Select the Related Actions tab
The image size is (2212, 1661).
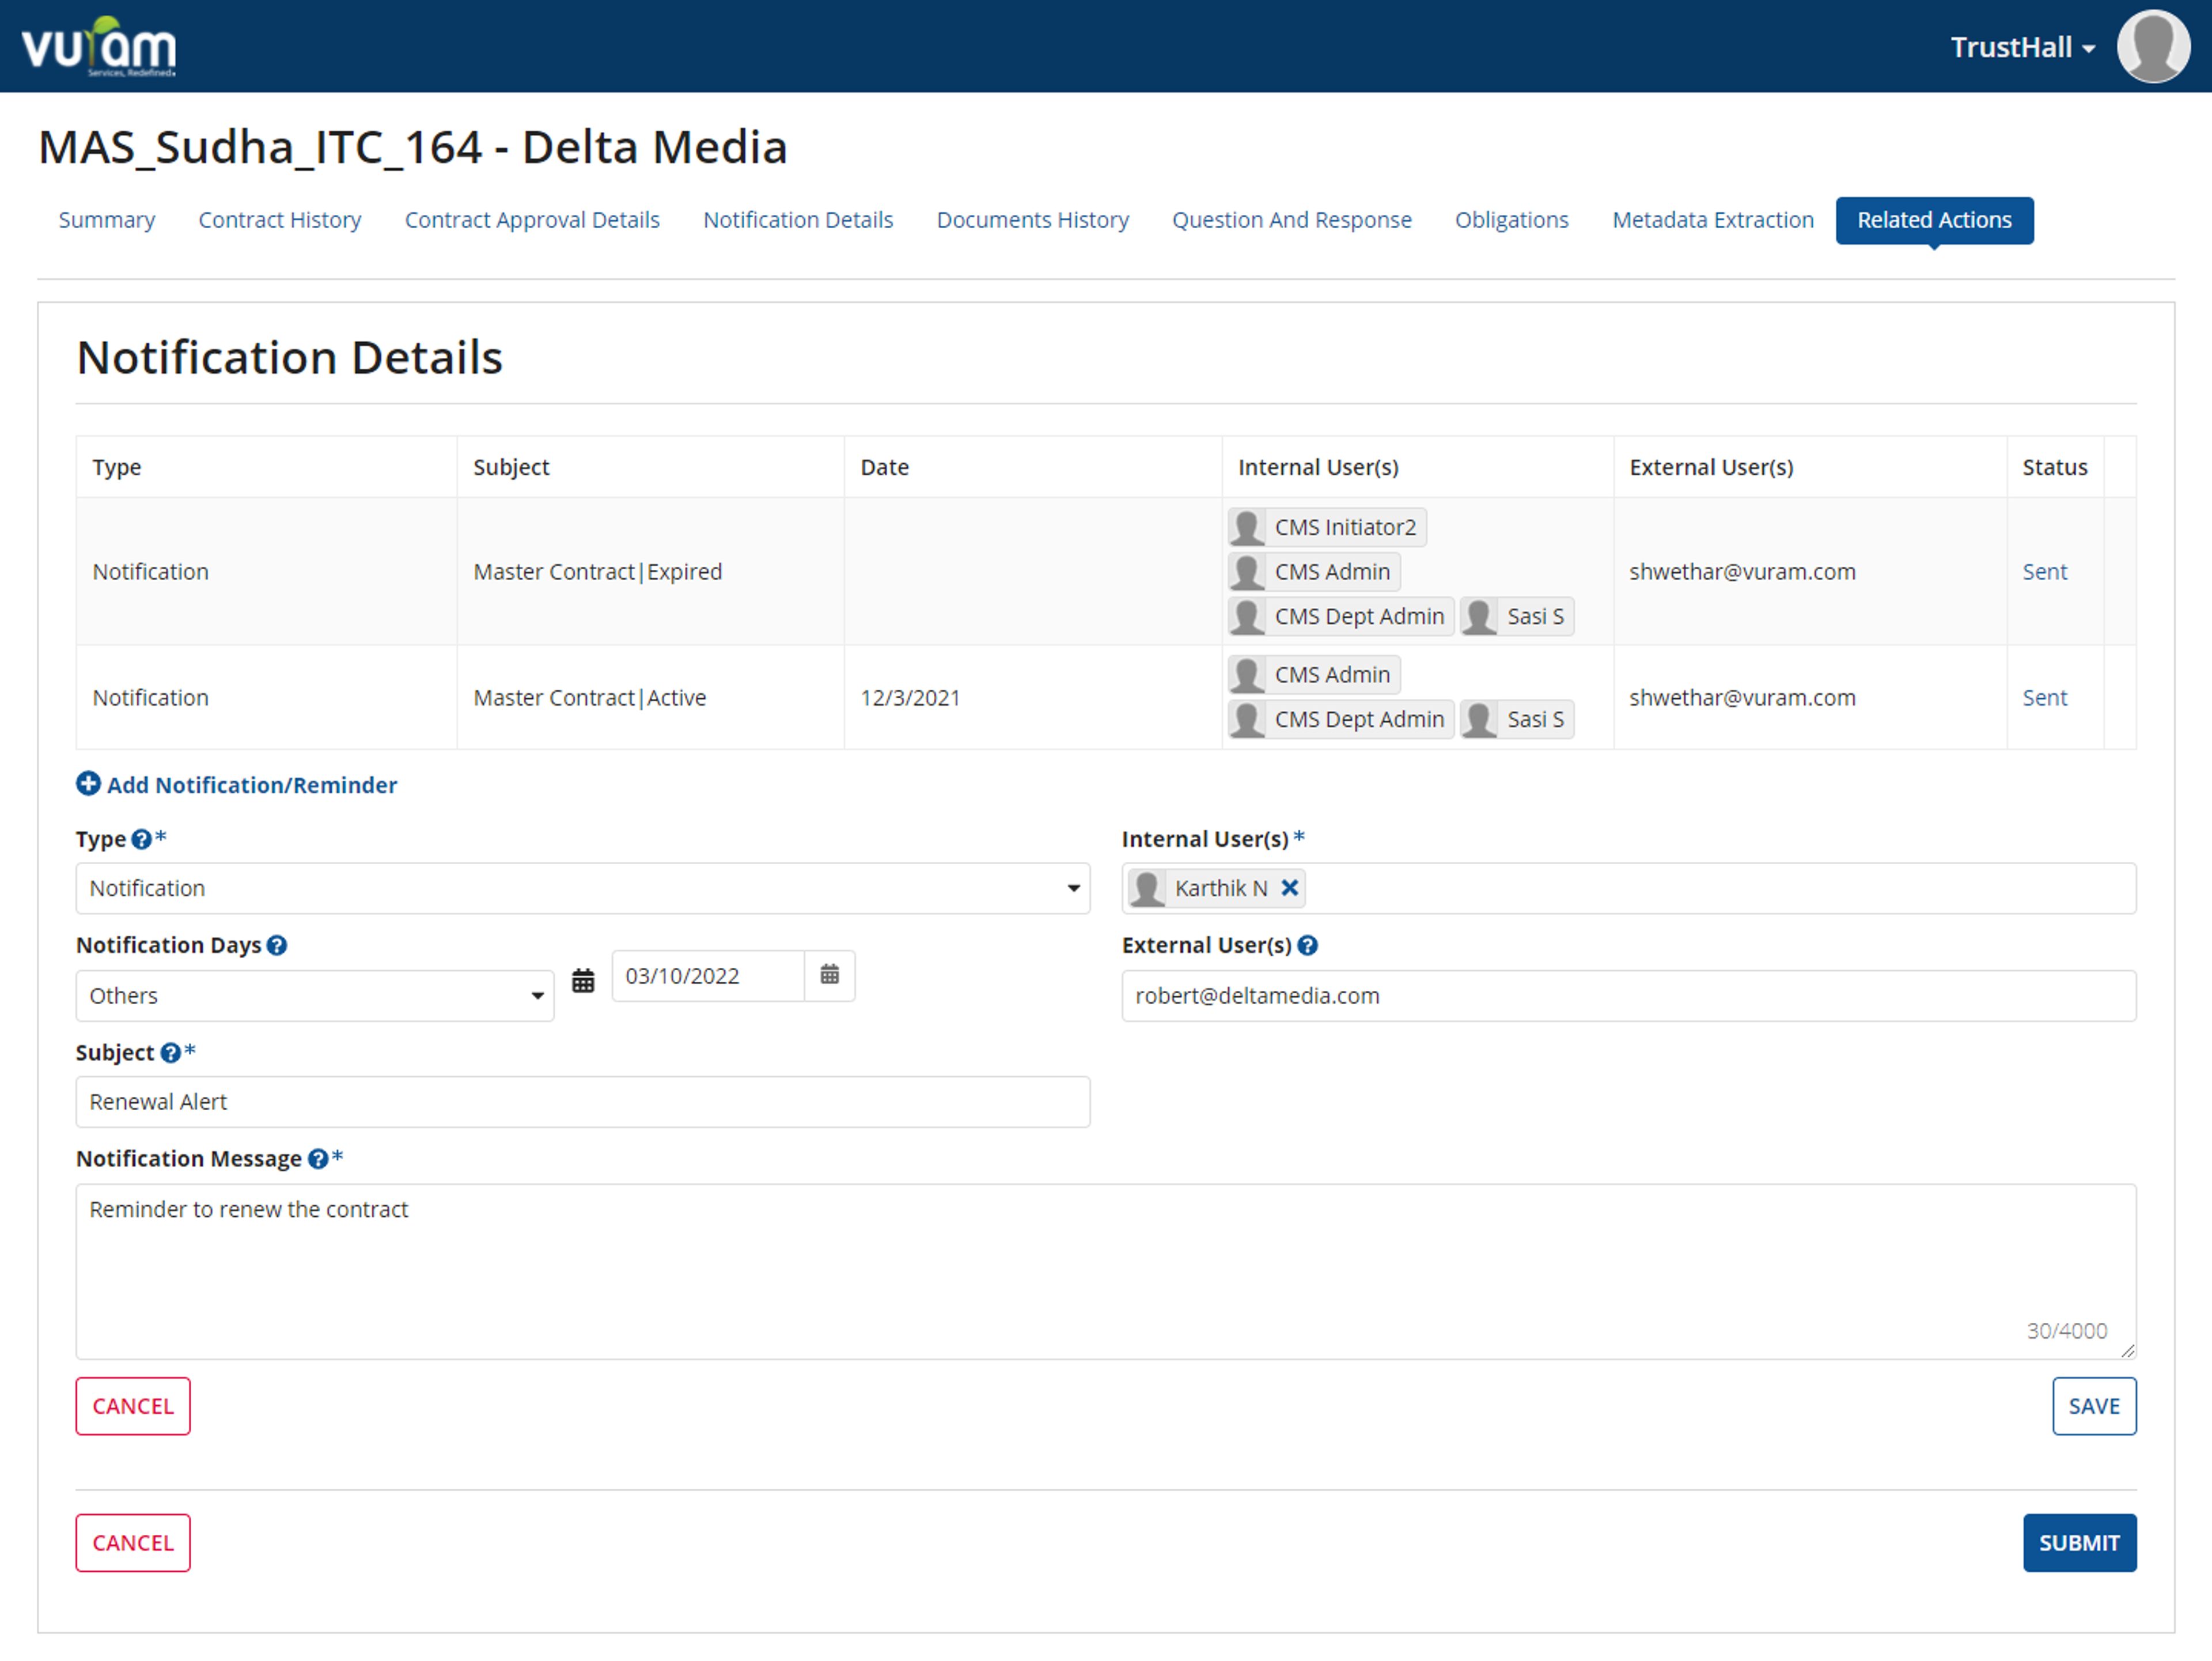pos(1934,220)
